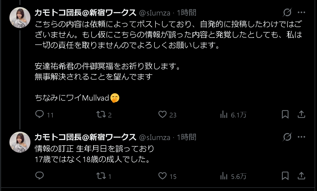Open カモトコ団長@新宿ワークス profile from first post
317x191 pixels.
pos(85,13)
